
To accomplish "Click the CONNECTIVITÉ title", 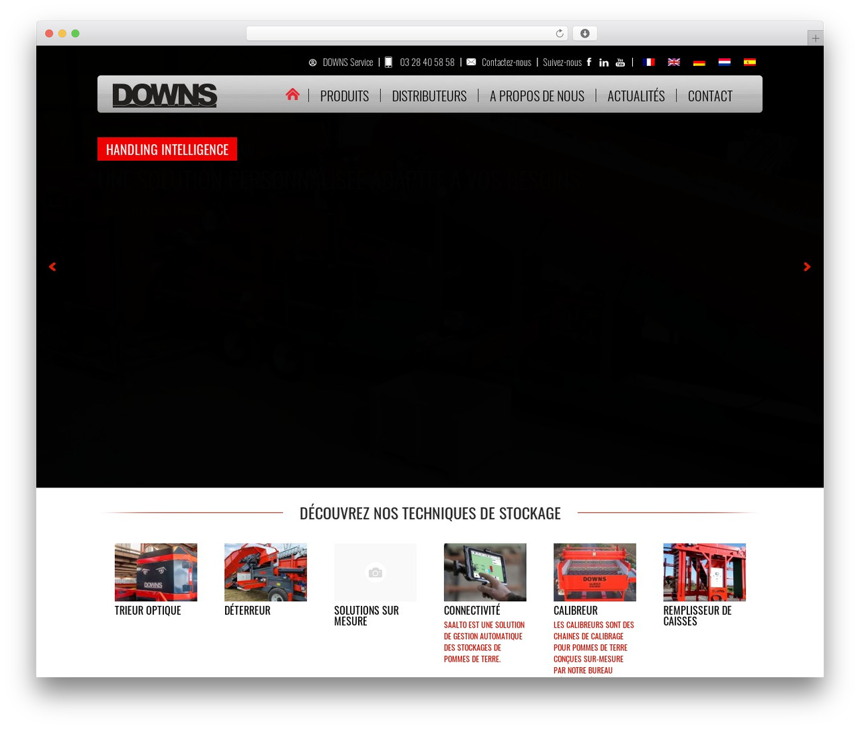I will click(x=472, y=610).
